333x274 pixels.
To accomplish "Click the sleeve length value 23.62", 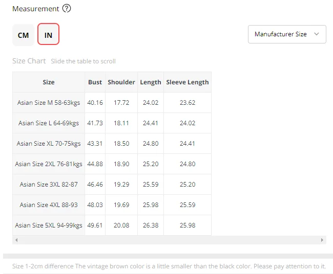I will (x=188, y=103).
